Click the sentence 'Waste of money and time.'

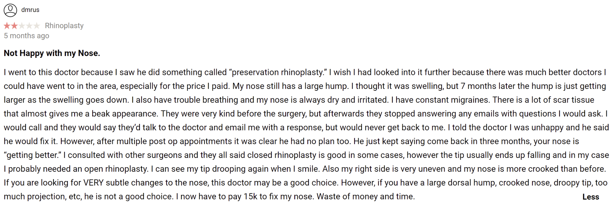coord(366,197)
